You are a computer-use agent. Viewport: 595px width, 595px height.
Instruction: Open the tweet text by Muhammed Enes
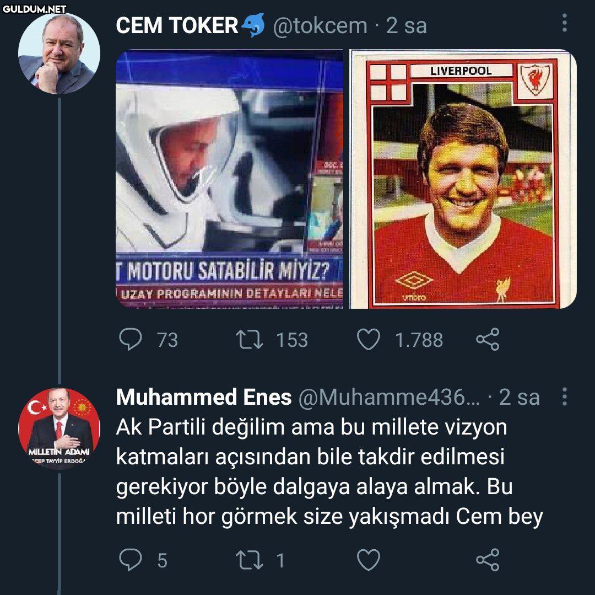pos(329,472)
